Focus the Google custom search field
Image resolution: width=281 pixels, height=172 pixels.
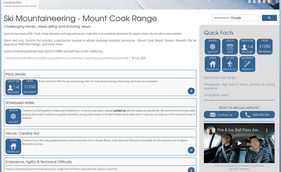coord(235,18)
